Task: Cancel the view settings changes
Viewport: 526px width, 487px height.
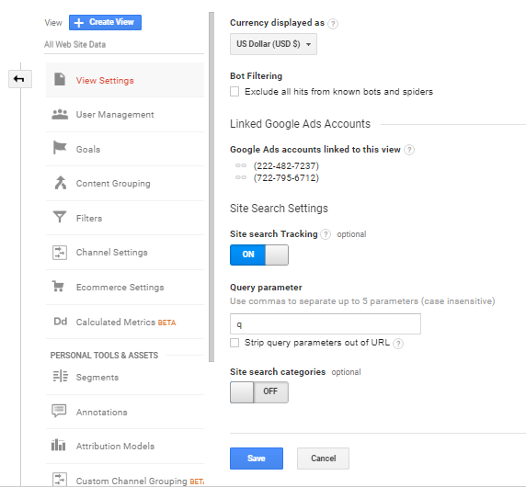Action: 323,459
